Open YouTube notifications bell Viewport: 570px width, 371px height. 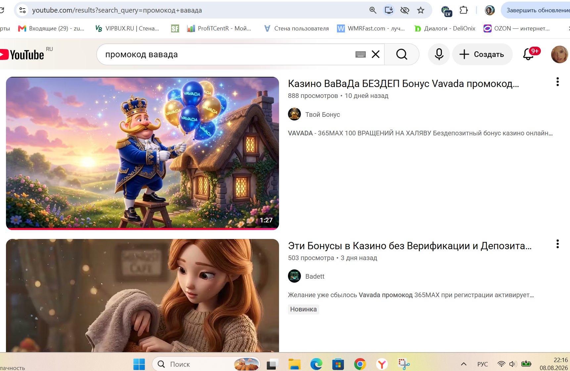point(529,54)
